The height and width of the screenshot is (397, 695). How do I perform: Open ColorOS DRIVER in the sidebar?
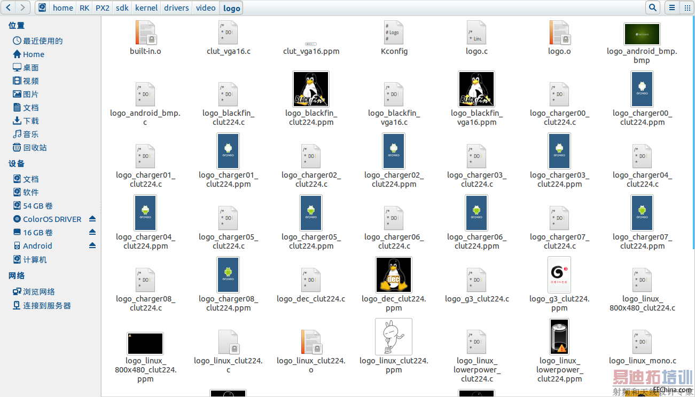[47, 219]
